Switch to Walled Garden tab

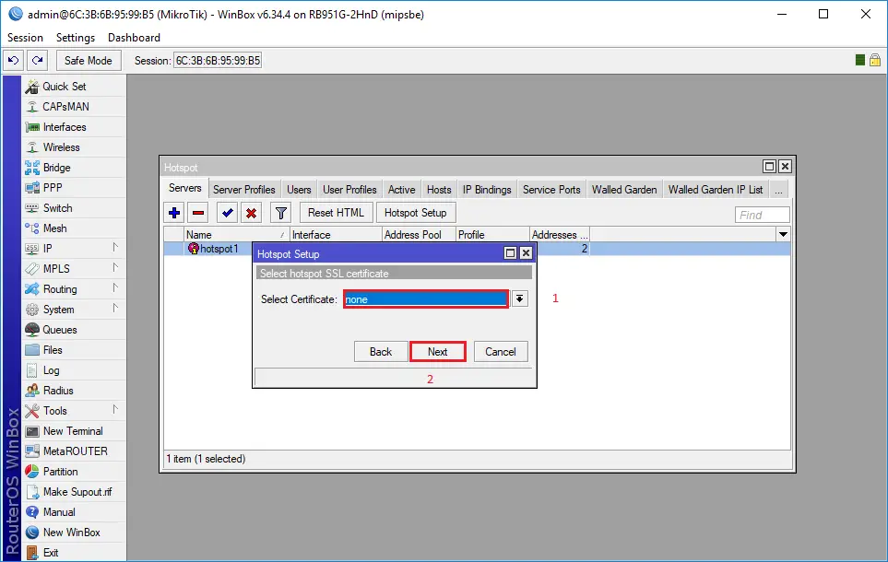tap(624, 190)
